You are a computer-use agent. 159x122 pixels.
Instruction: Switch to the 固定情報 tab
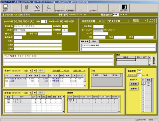click(x=84, y=41)
